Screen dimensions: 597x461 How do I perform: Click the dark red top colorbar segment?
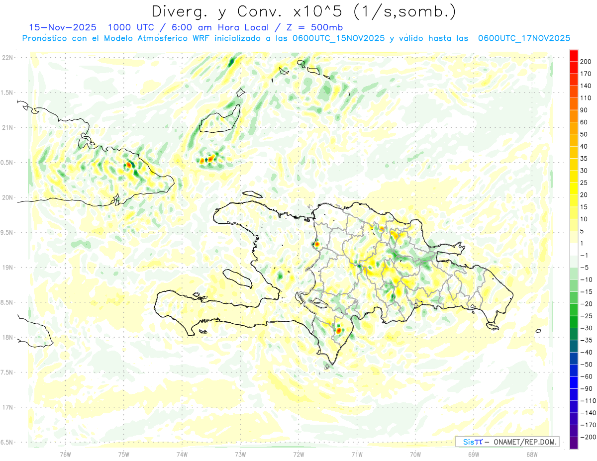pos(574,56)
